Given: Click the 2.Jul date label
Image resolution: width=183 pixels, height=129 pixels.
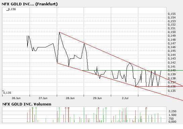Looking at the screenshot, I should pyautogui.click(x=125, y=98).
